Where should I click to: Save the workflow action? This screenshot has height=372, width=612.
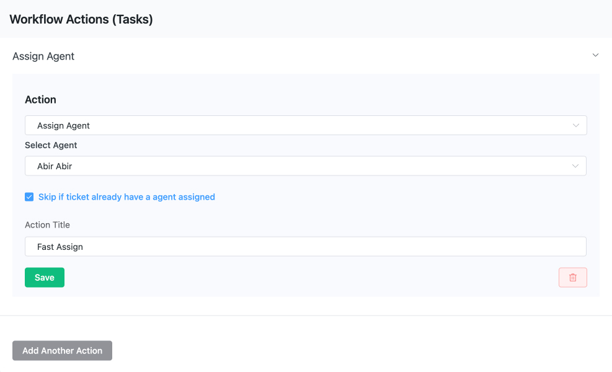pos(45,278)
